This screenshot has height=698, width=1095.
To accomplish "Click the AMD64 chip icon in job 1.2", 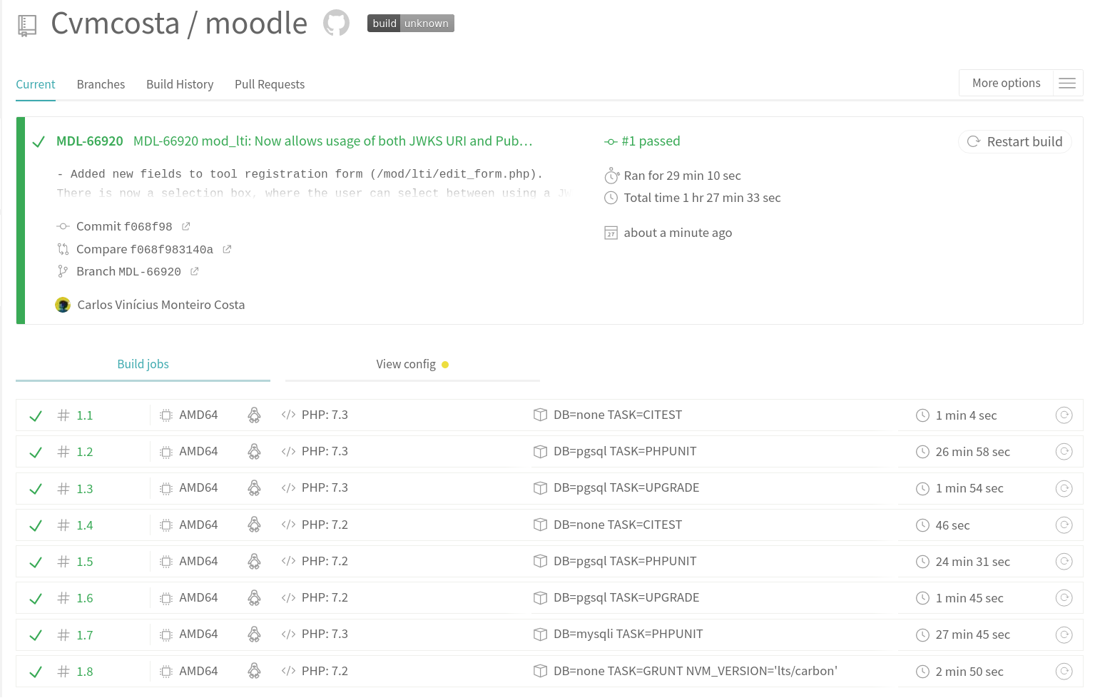I will 166,452.
